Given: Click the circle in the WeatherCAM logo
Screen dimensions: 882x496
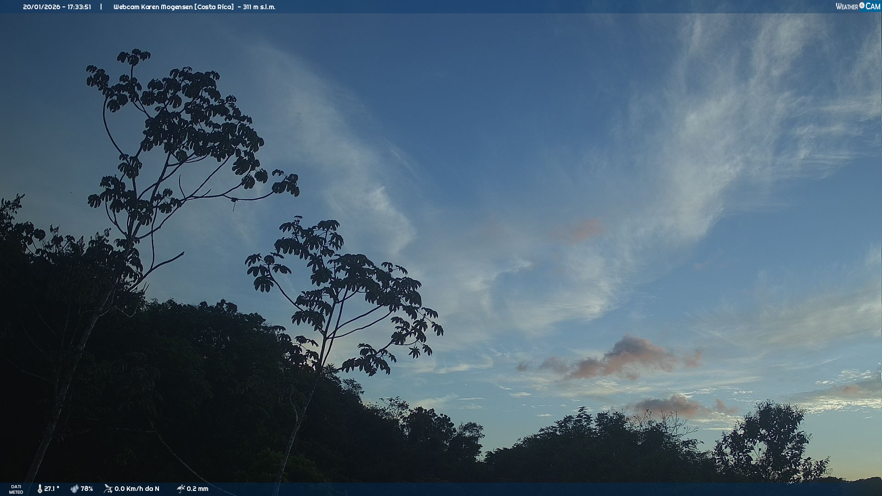Looking at the screenshot, I should (x=862, y=6).
